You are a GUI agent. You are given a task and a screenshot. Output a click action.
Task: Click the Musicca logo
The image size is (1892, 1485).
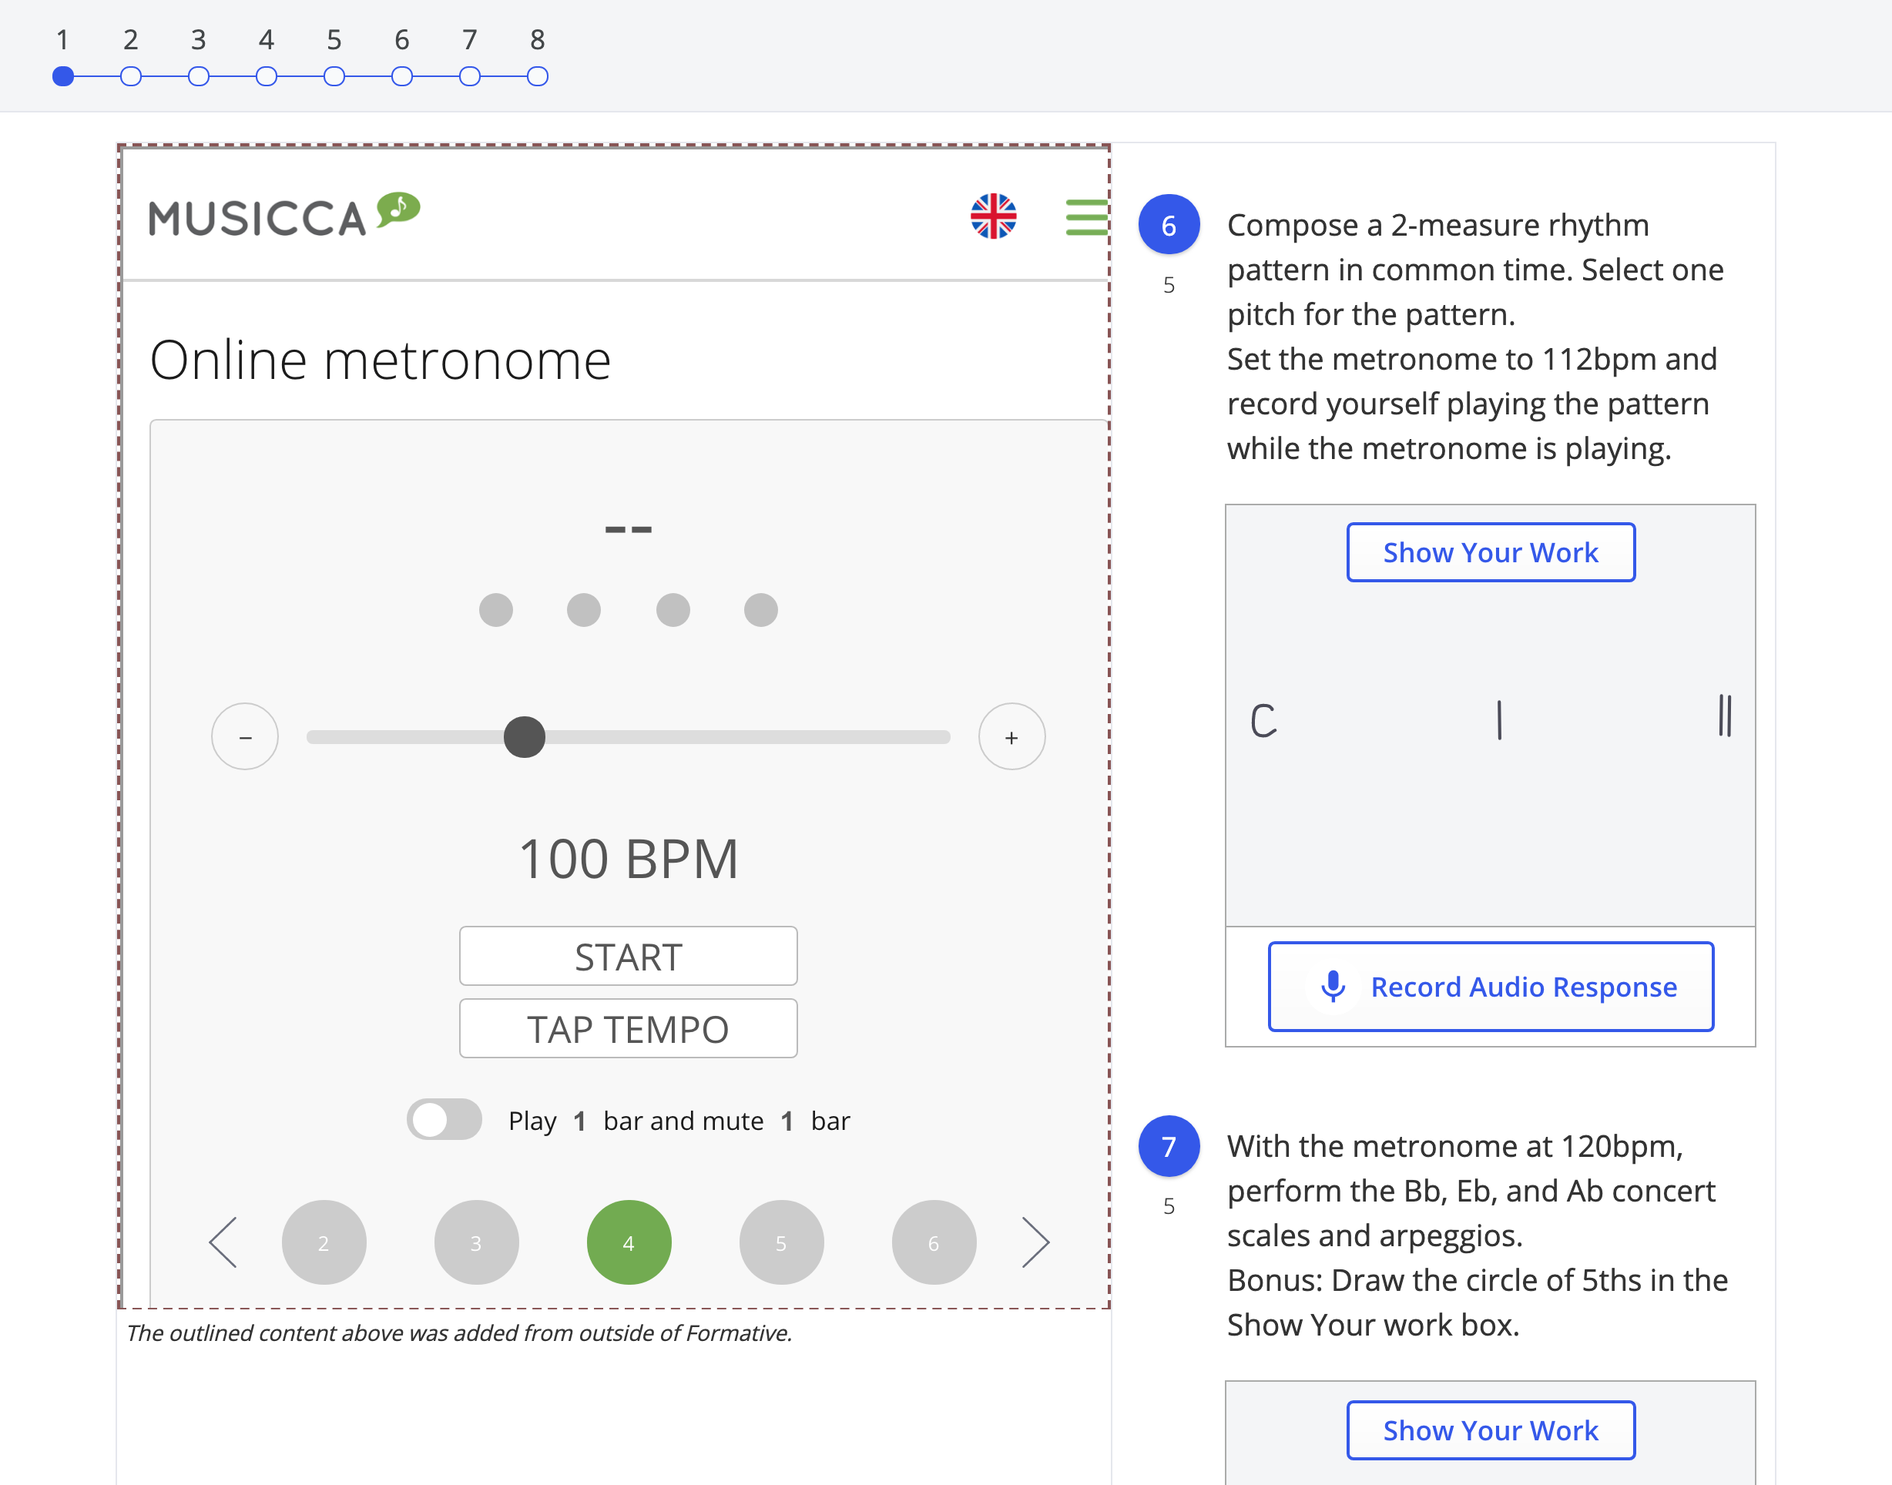(x=283, y=216)
